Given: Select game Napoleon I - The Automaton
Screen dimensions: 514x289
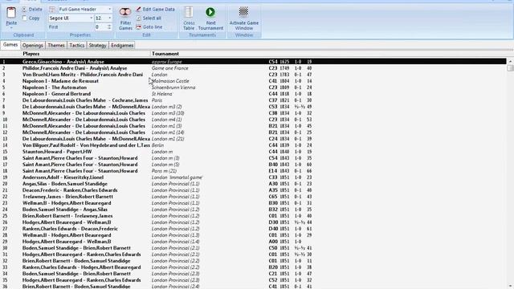Looking at the screenshot, I should (254, 88).
